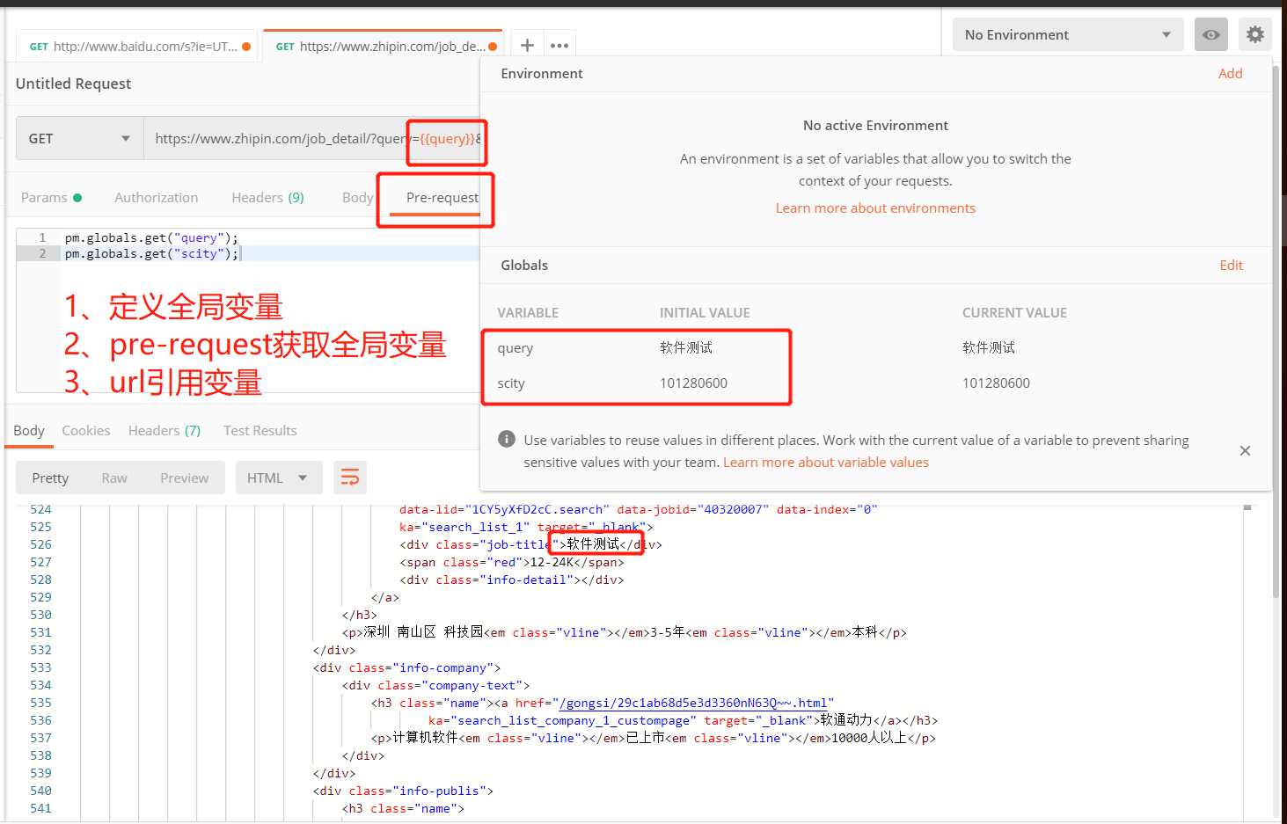The height and width of the screenshot is (824, 1287).
Task: Select Raw response view
Action: 114,478
